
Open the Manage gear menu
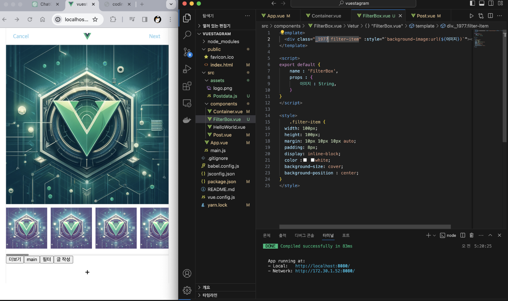point(187,290)
